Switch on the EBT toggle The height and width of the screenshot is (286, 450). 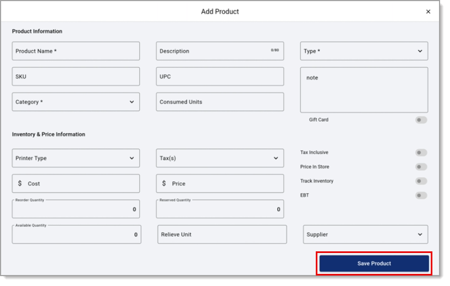421,196
